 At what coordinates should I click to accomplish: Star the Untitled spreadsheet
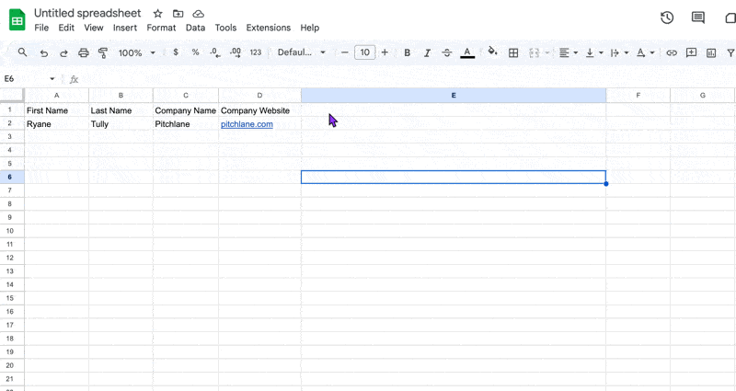[x=157, y=14]
